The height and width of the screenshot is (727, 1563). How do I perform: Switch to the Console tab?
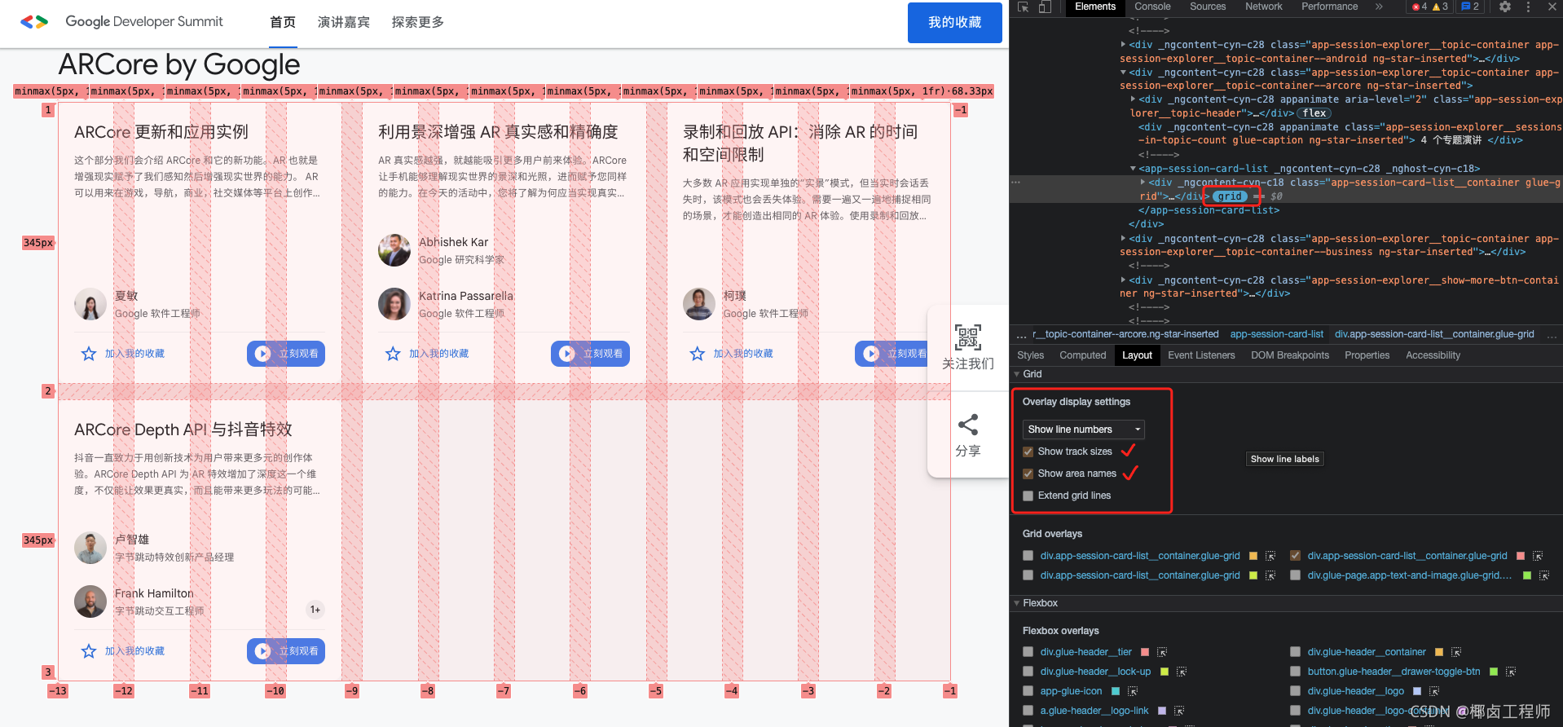click(x=1152, y=7)
